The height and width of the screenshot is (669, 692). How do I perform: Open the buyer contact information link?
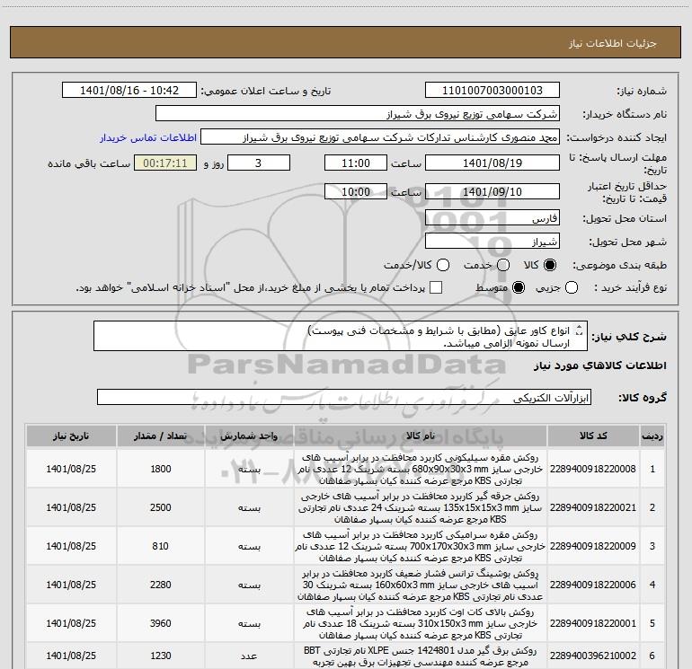[148, 137]
